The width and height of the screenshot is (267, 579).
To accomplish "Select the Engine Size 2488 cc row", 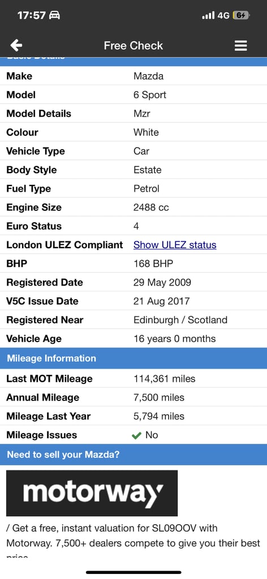I will [133, 207].
